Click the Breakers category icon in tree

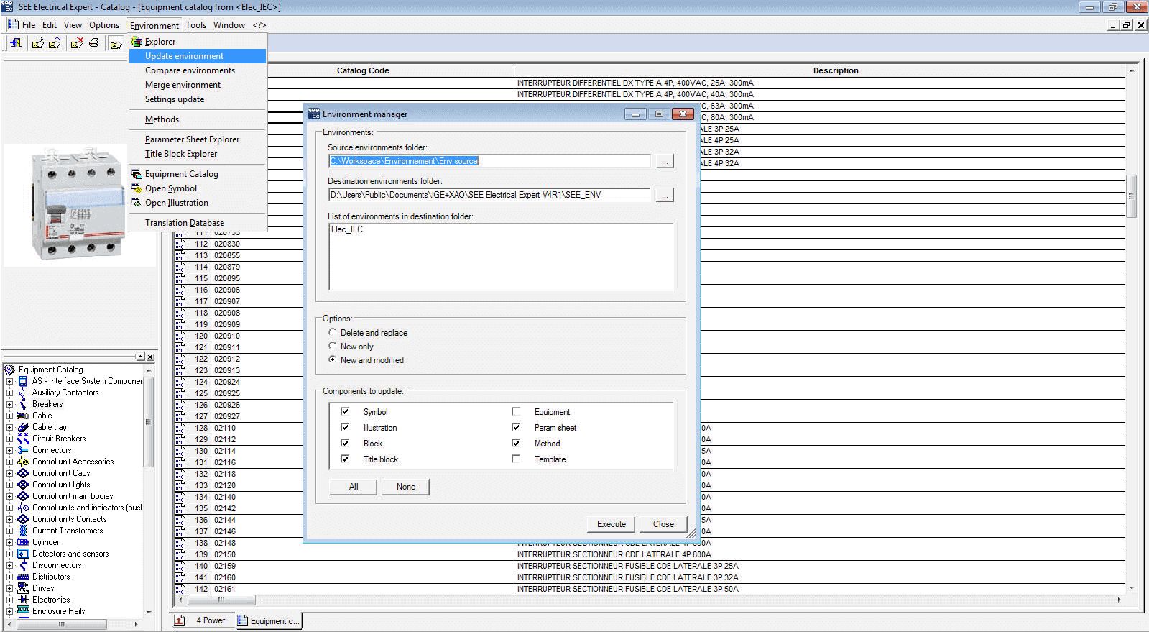[23, 404]
